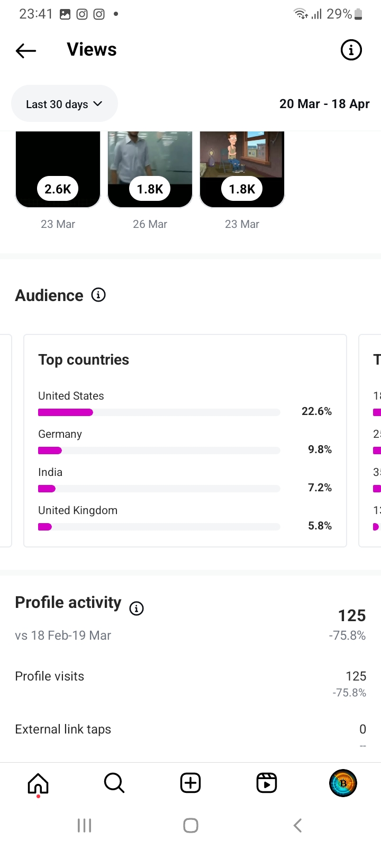Screen dimensions: 381x848
Task: Open the 1.8K views thumbnail from 26 Mar
Action: (150, 170)
